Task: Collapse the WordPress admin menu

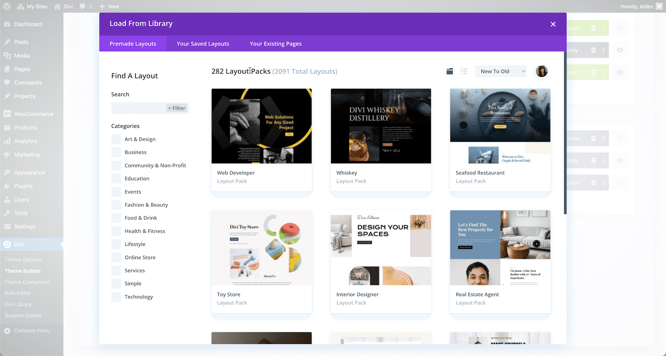Action: (x=31, y=331)
